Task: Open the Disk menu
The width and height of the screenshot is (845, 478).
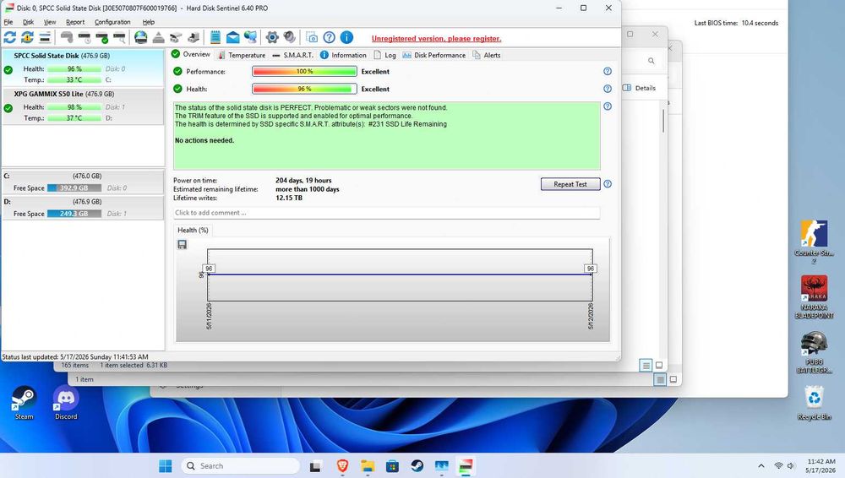Action: tap(28, 22)
